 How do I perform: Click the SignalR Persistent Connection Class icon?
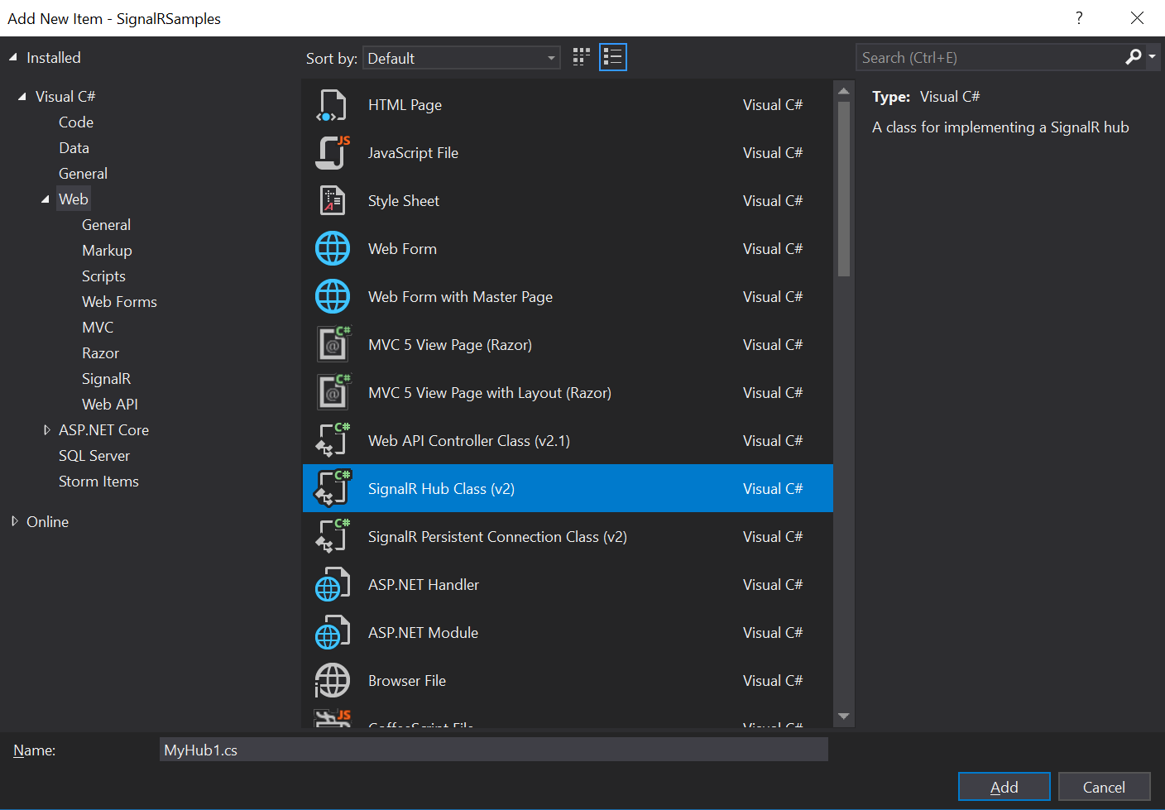[333, 536]
